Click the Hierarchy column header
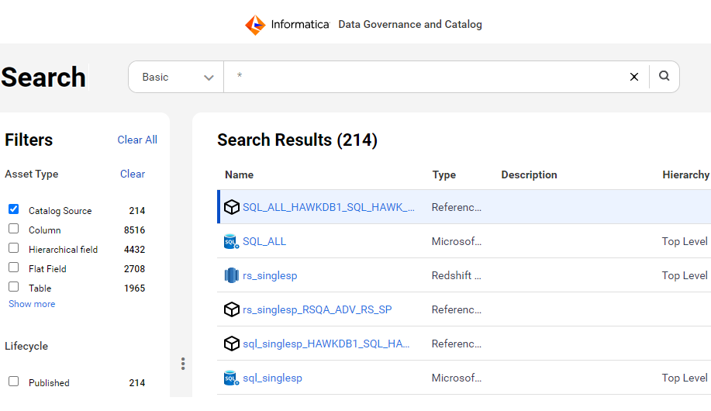This screenshot has width=711, height=411. pos(685,174)
